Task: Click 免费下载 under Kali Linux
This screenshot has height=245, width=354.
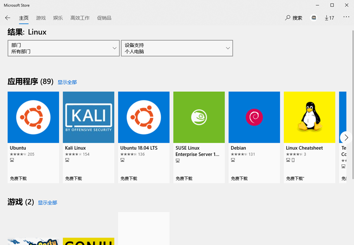Action: pos(74,179)
